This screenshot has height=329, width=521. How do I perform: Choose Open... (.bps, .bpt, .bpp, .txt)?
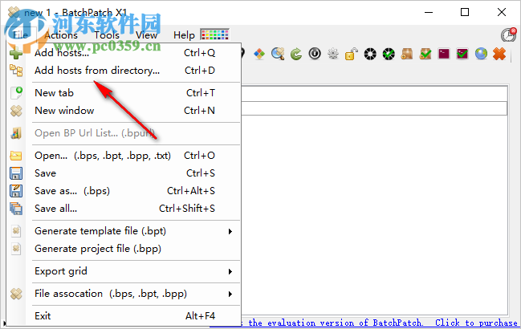pos(124,156)
